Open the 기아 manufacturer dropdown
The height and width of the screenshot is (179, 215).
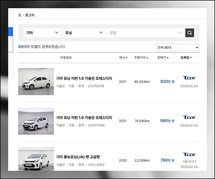coord(42,33)
